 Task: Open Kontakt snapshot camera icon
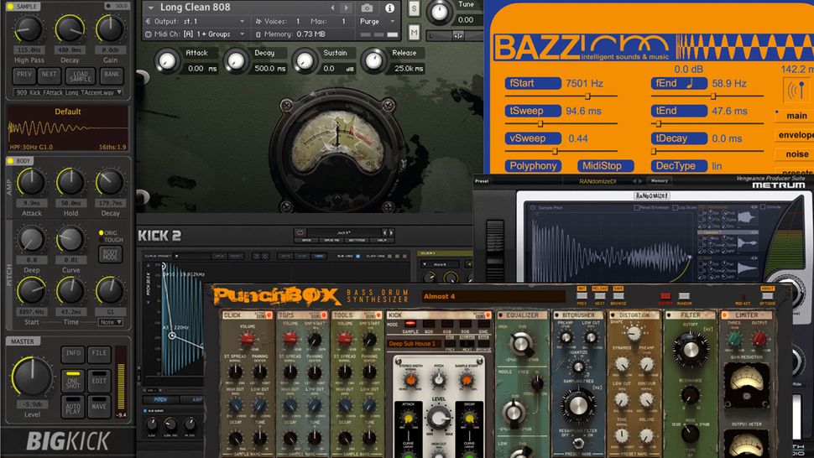click(367, 8)
